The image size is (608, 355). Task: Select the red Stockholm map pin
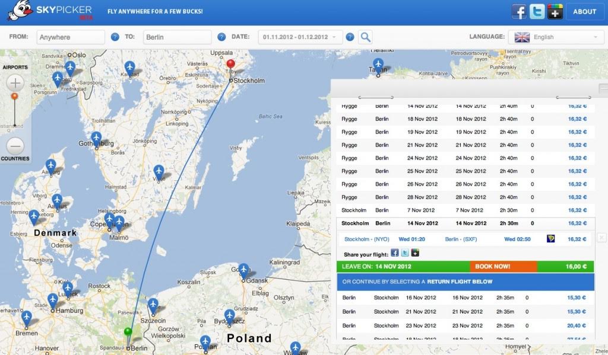(x=231, y=65)
